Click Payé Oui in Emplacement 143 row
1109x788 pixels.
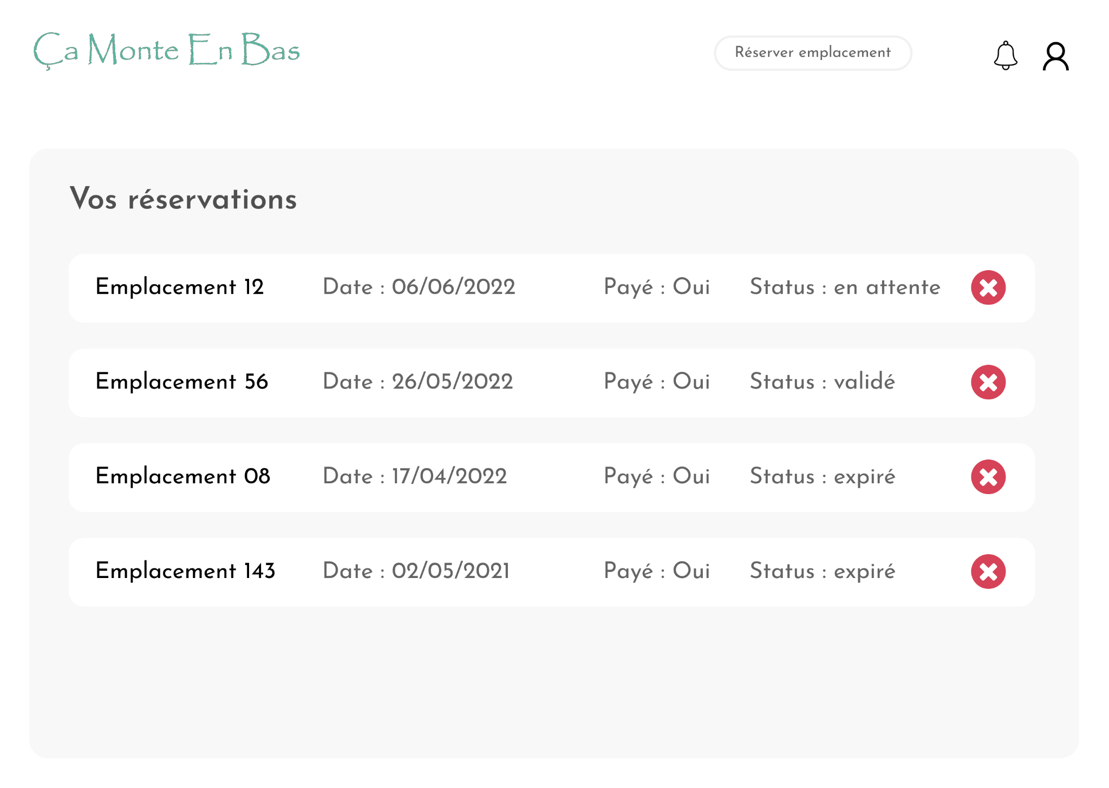(x=656, y=571)
